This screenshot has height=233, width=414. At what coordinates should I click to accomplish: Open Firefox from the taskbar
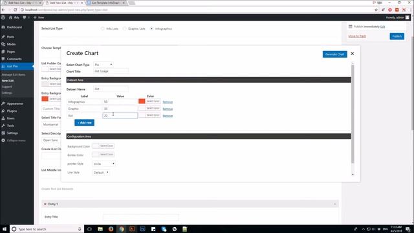click(111, 229)
